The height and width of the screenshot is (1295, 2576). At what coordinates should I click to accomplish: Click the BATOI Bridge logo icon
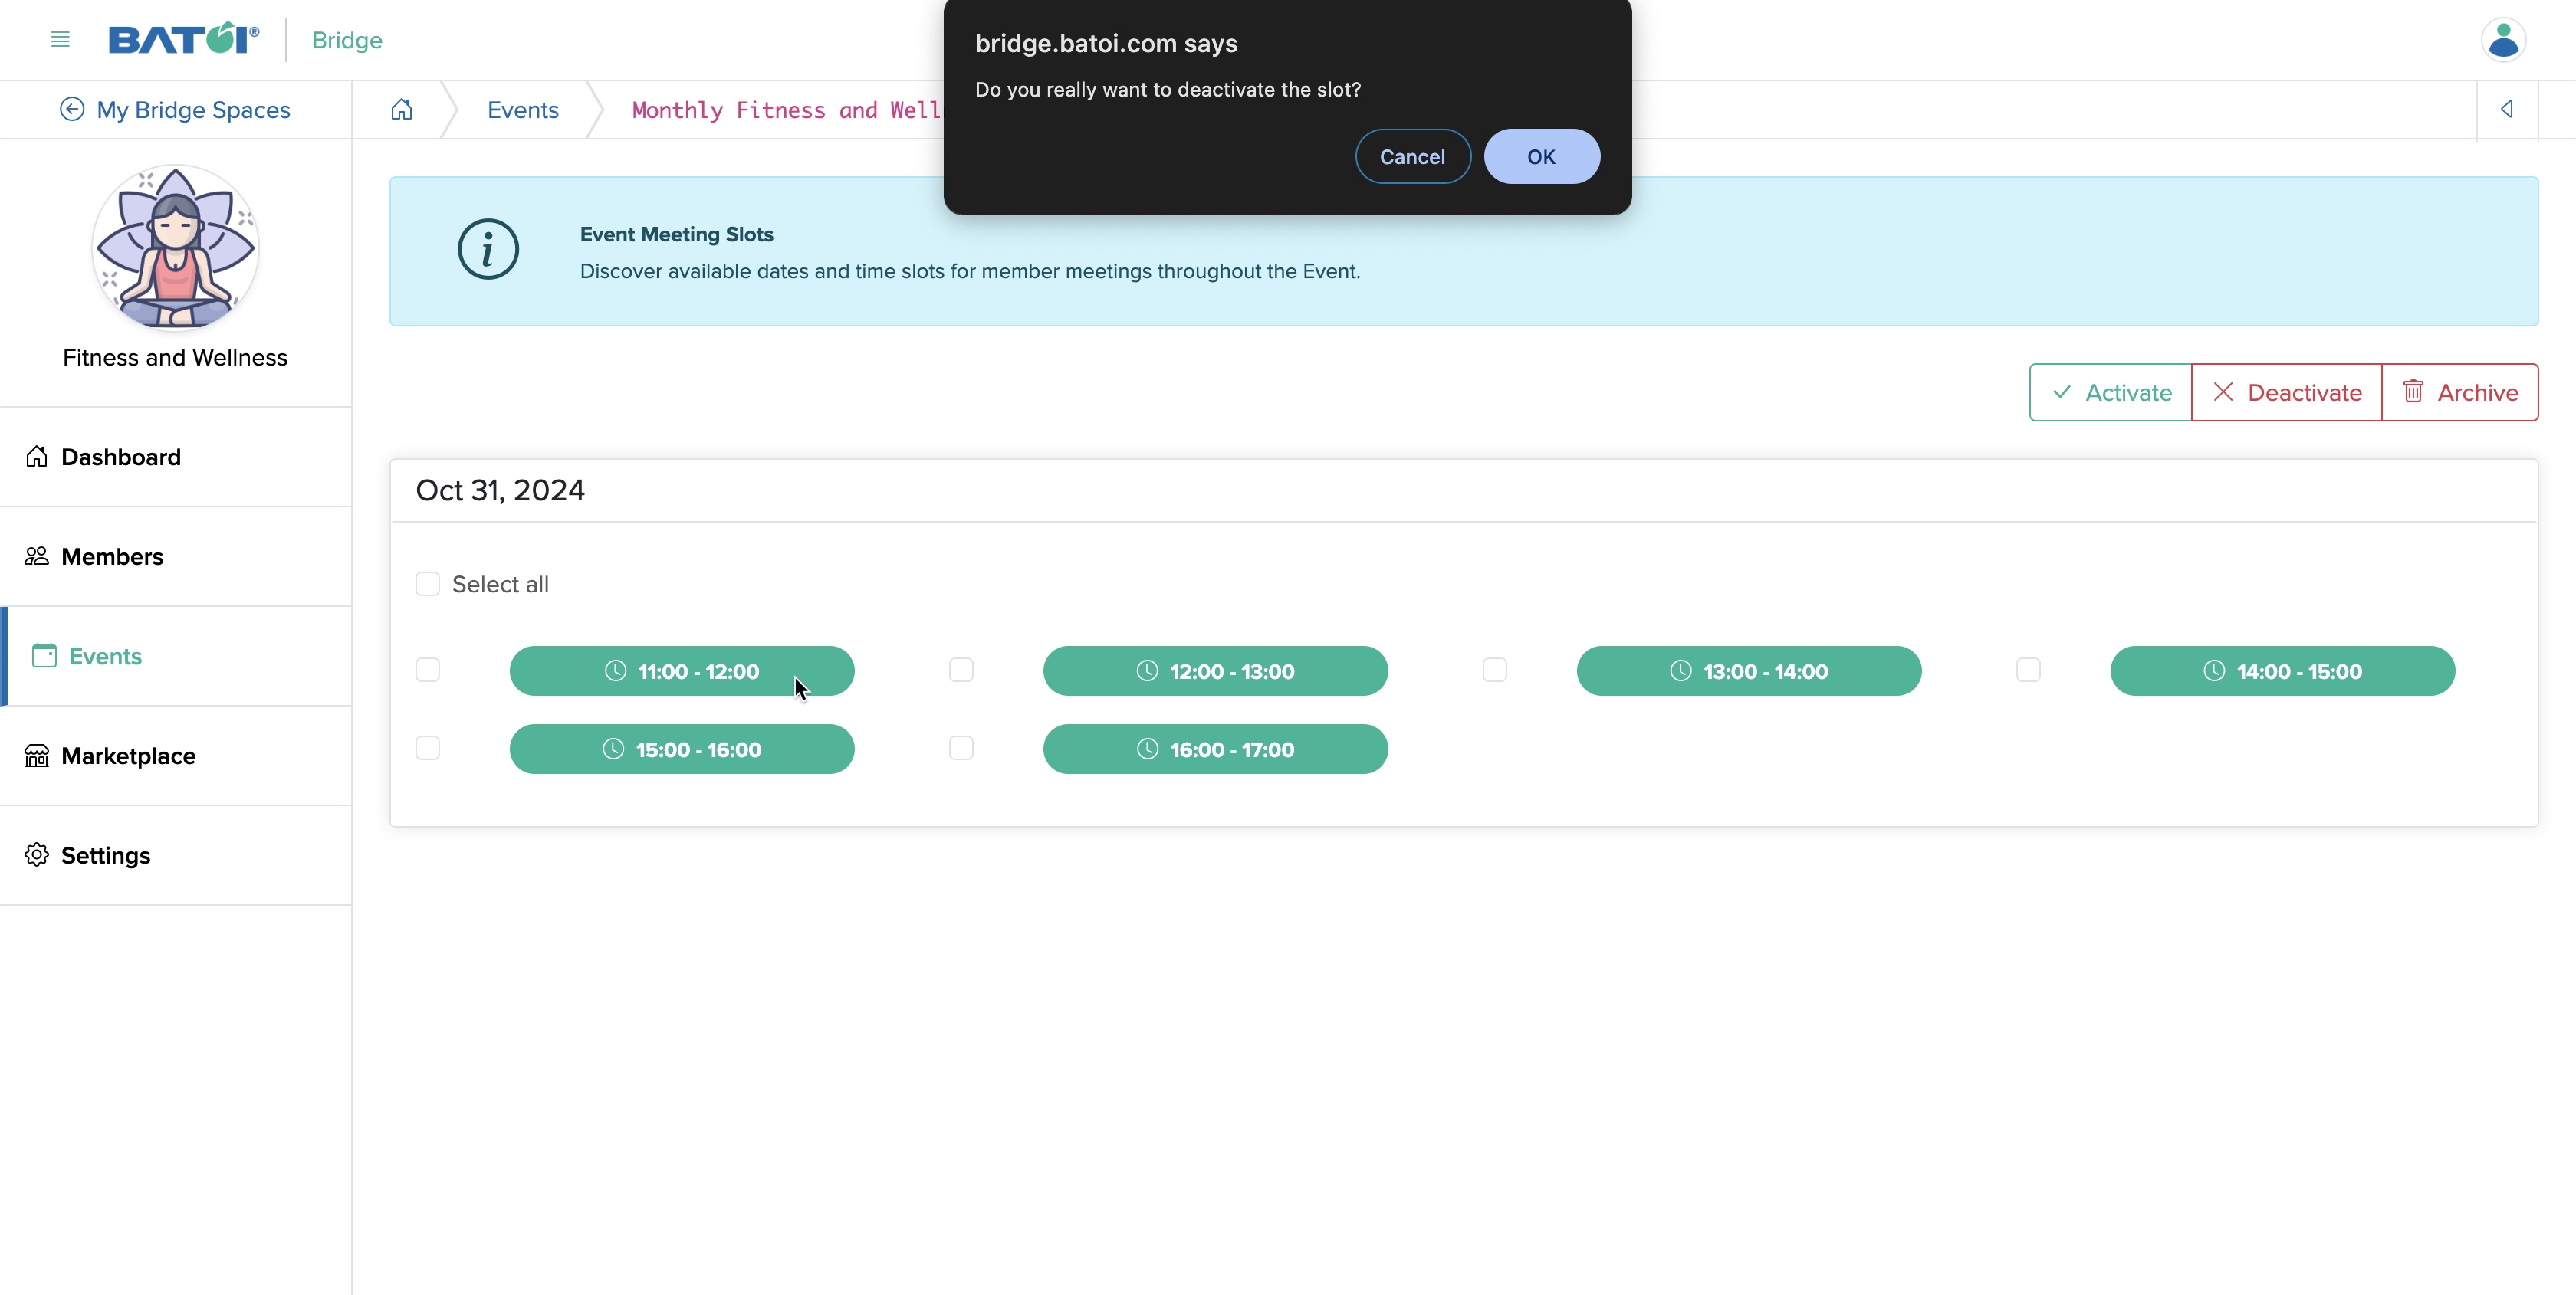click(180, 40)
